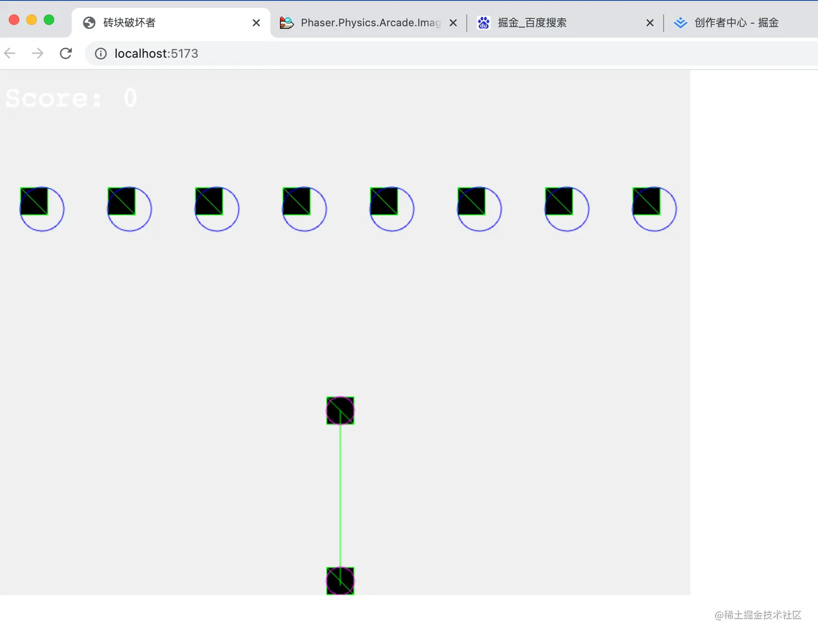Switch to the 砖块破坏者 tab

pyautogui.click(x=170, y=23)
